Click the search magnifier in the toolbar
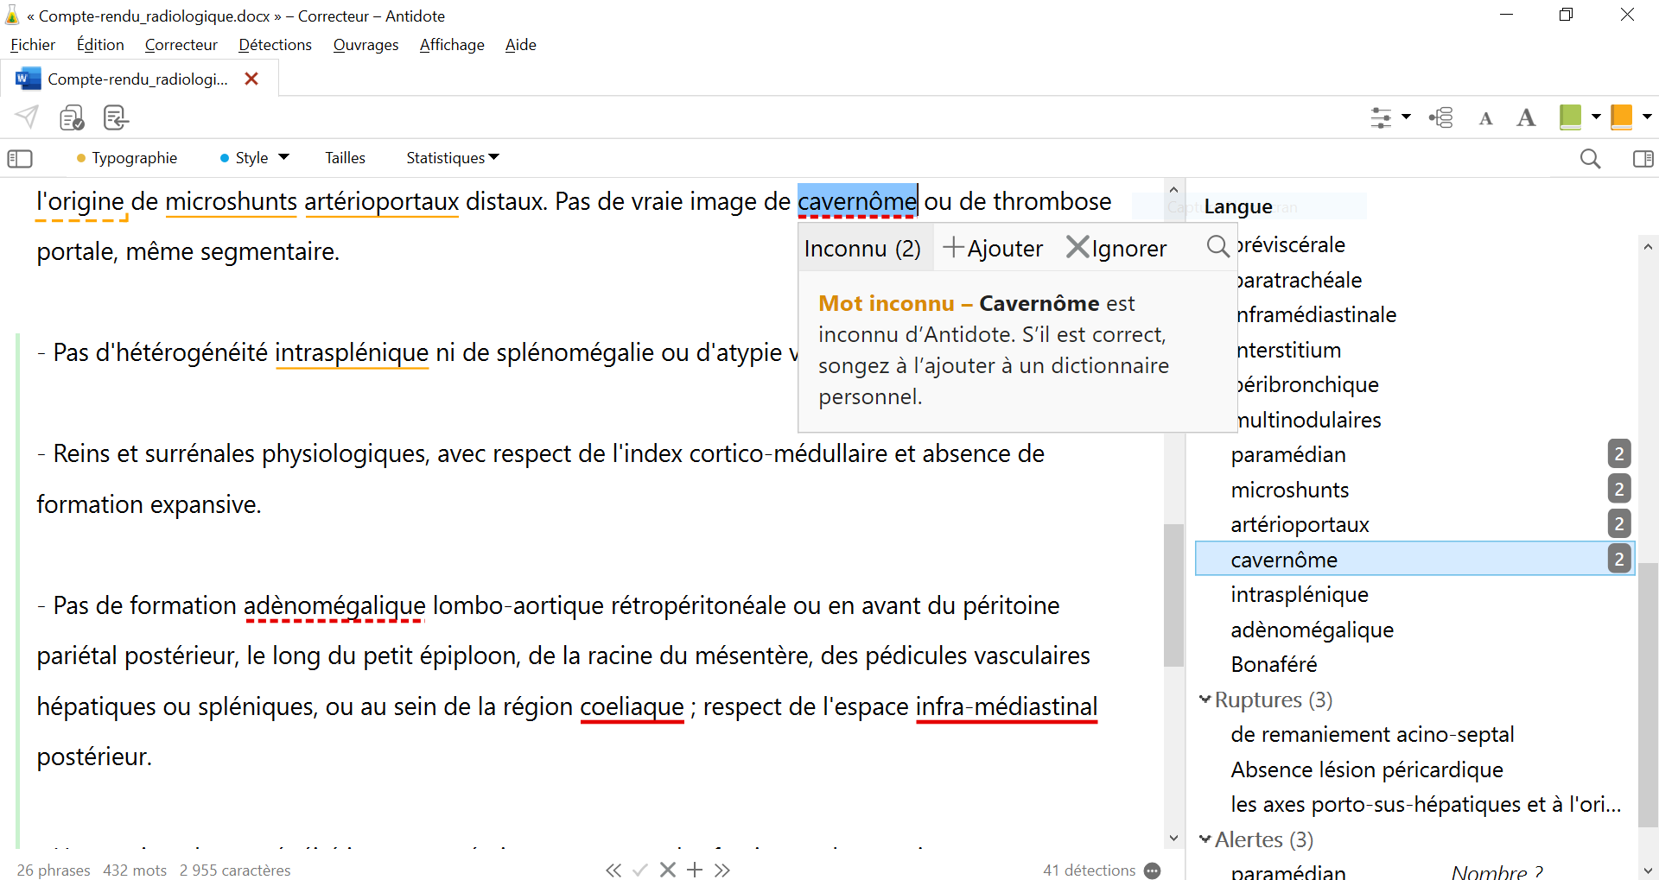The image size is (1659, 880). [1590, 158]
